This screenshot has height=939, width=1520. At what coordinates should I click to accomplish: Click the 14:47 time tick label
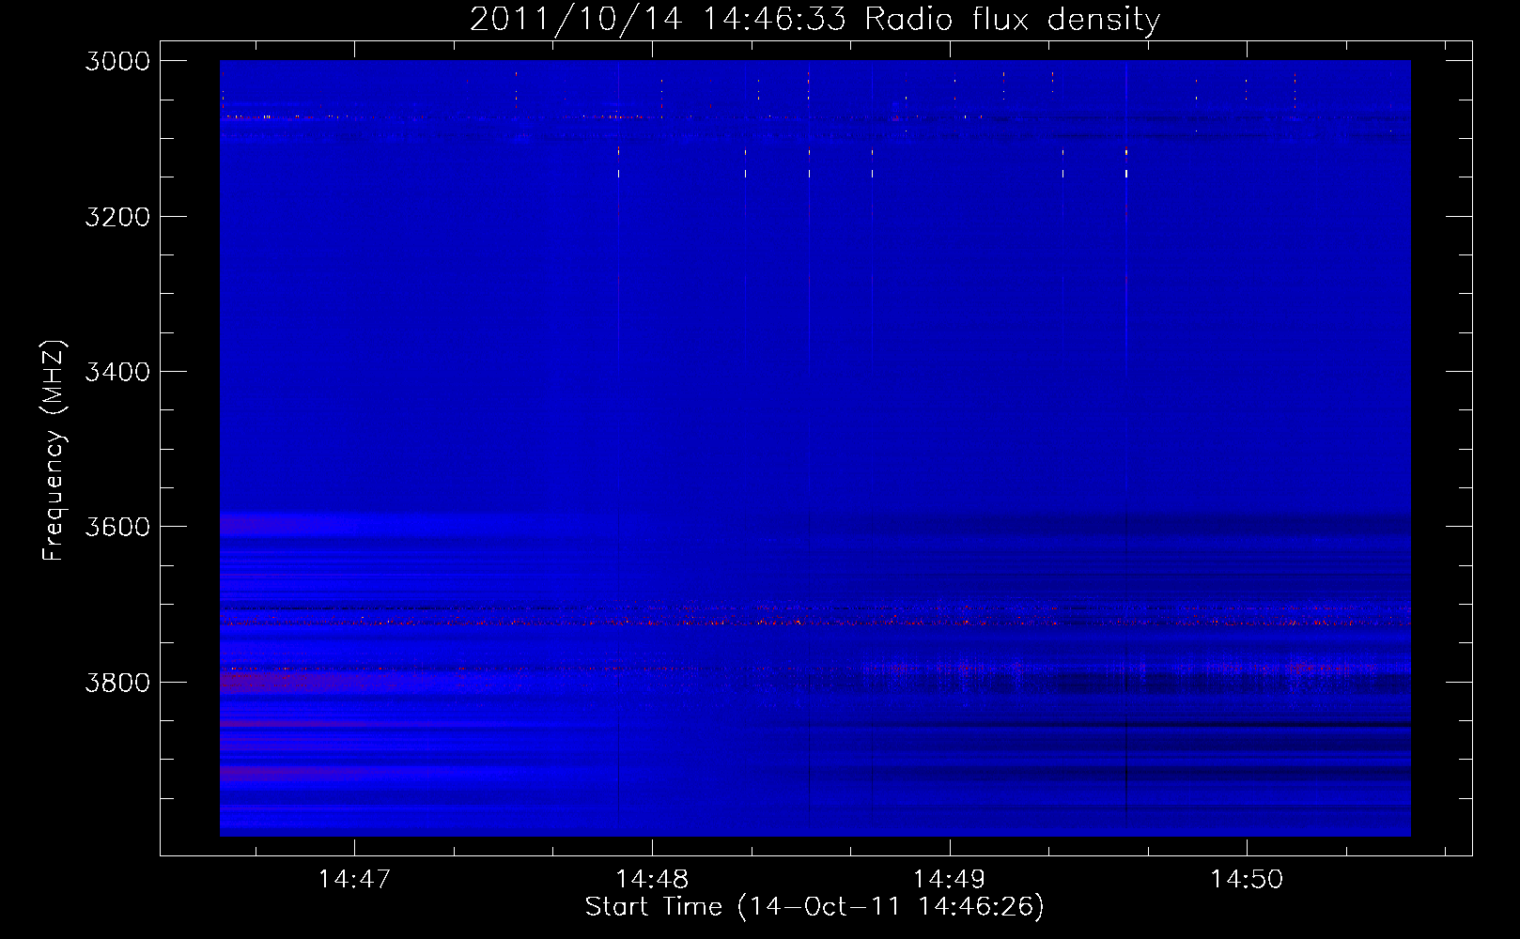tap(354, 879)
